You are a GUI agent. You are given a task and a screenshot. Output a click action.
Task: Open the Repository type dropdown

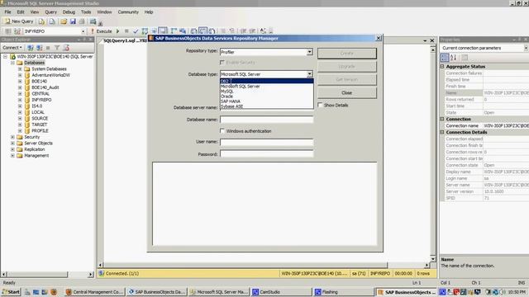click(x=309, y=52)
